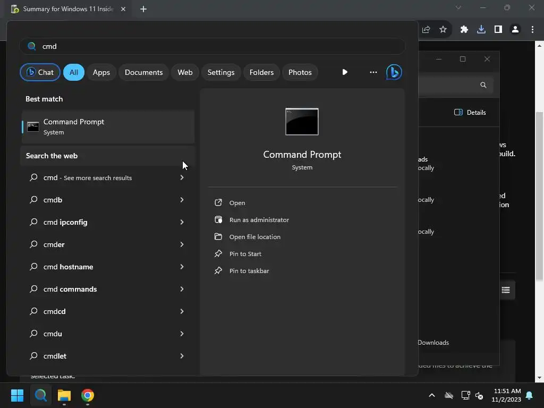Click the Search the web section header
Viewport: 544px width, 408px height.
[x=52, y=156]
